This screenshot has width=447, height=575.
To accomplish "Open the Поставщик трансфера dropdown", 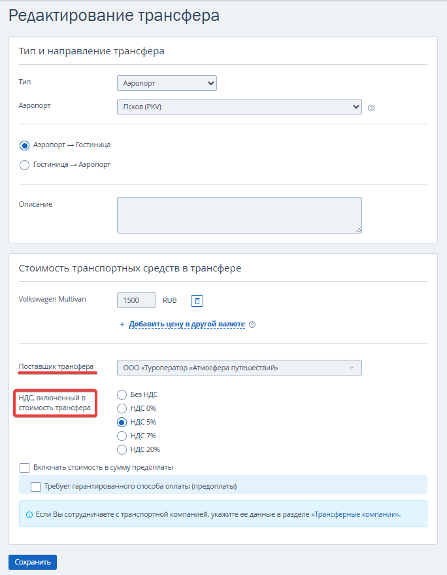I will tap(239, 368).
